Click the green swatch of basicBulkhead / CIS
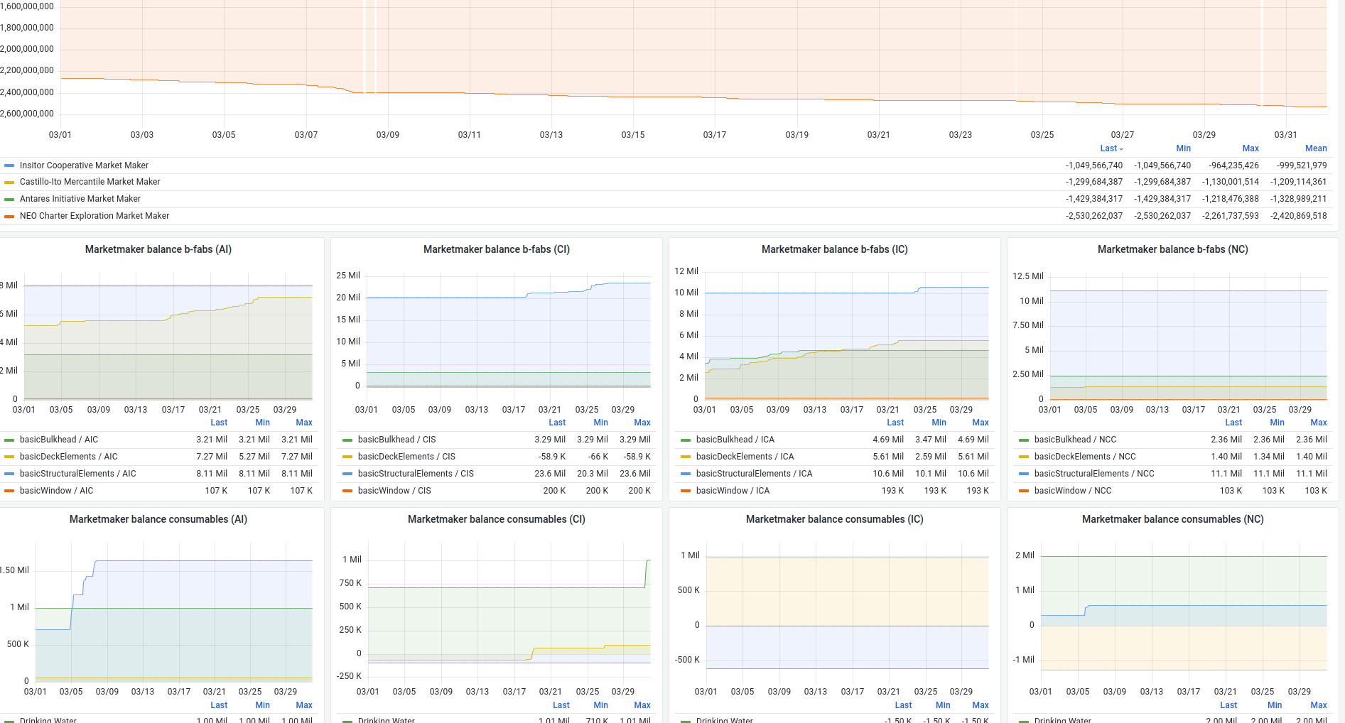The height and width of the screenshot is (723, 1345). click(347, 440)
